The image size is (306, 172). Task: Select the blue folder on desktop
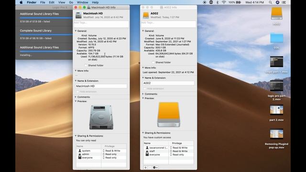click(x=276, y=38)
